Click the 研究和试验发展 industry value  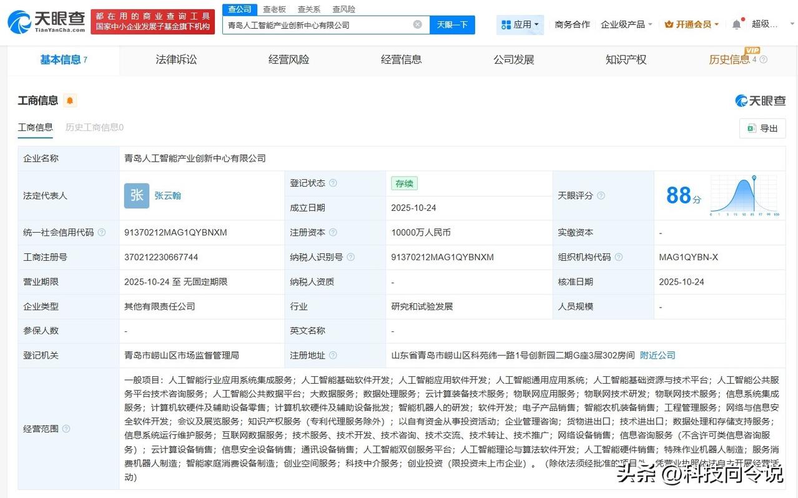click(421, 306)
